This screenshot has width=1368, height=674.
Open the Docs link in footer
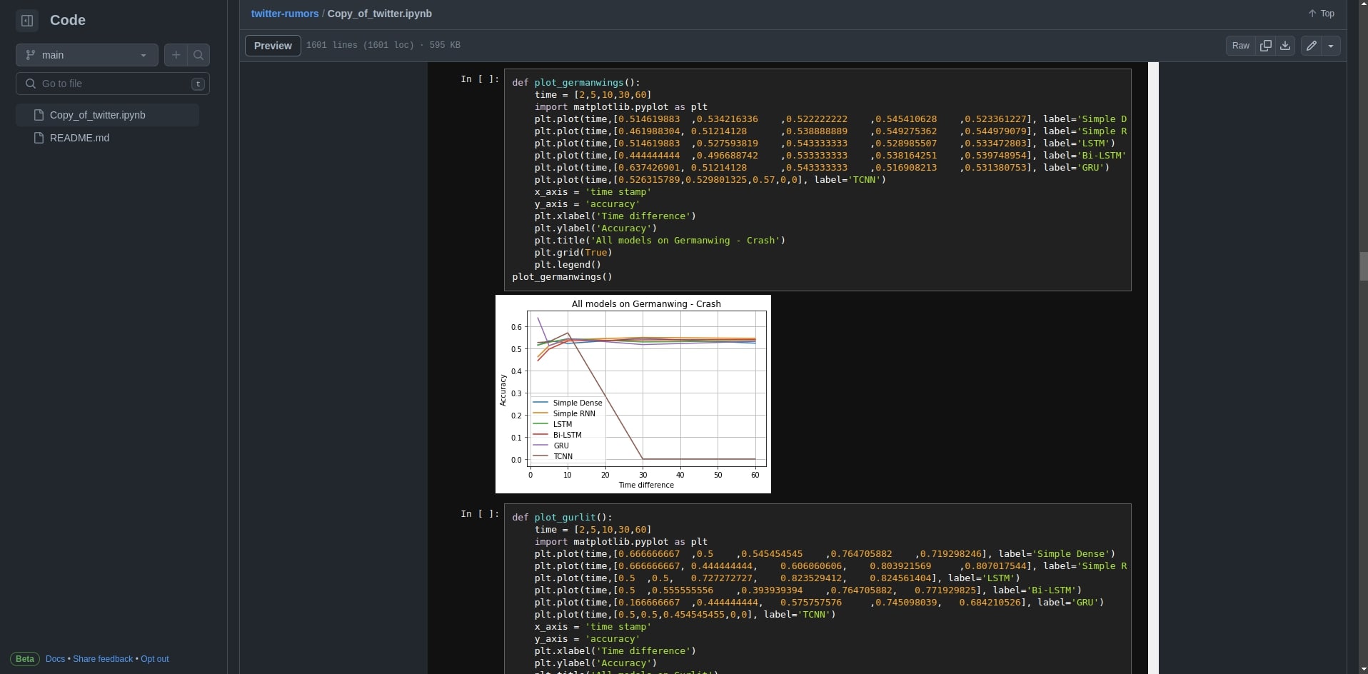[x=55, y=659]
